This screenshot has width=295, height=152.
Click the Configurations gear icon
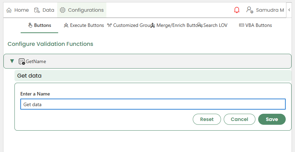pos(63,10)
